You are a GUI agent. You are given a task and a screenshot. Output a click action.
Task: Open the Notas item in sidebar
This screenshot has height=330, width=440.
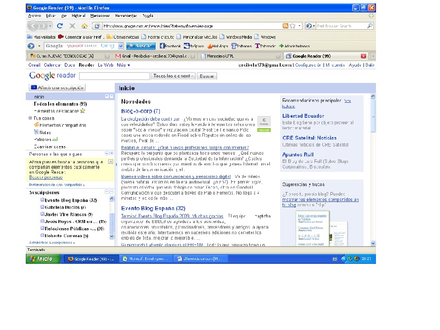(x=45, y=132)
